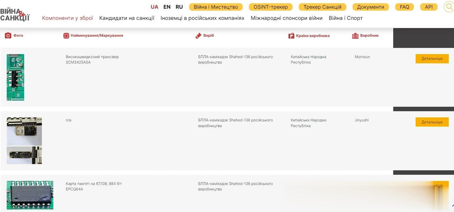Select the n/a name cell
Viewport: 454px width, 212px height.
coord(69,120)
